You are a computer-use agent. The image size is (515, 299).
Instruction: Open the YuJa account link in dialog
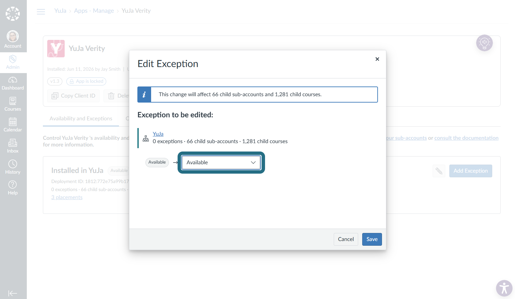(x=158, y=134)
